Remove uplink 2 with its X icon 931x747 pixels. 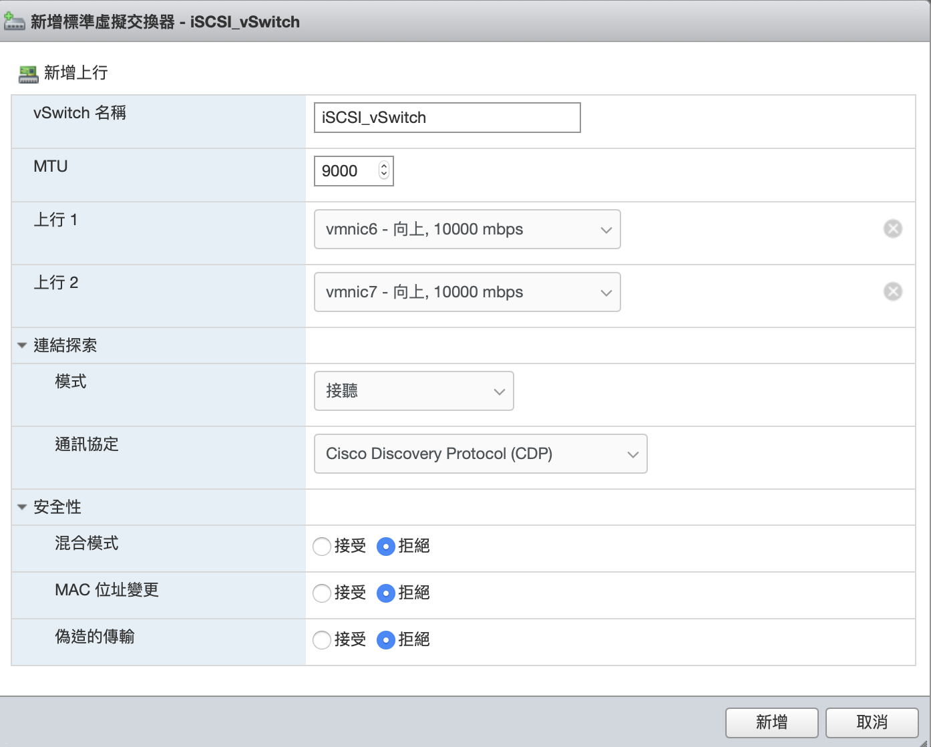pos(892,292)
